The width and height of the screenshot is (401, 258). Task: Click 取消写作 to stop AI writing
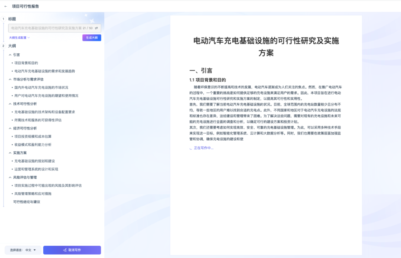pyautogui.click(x=72, y=250)
